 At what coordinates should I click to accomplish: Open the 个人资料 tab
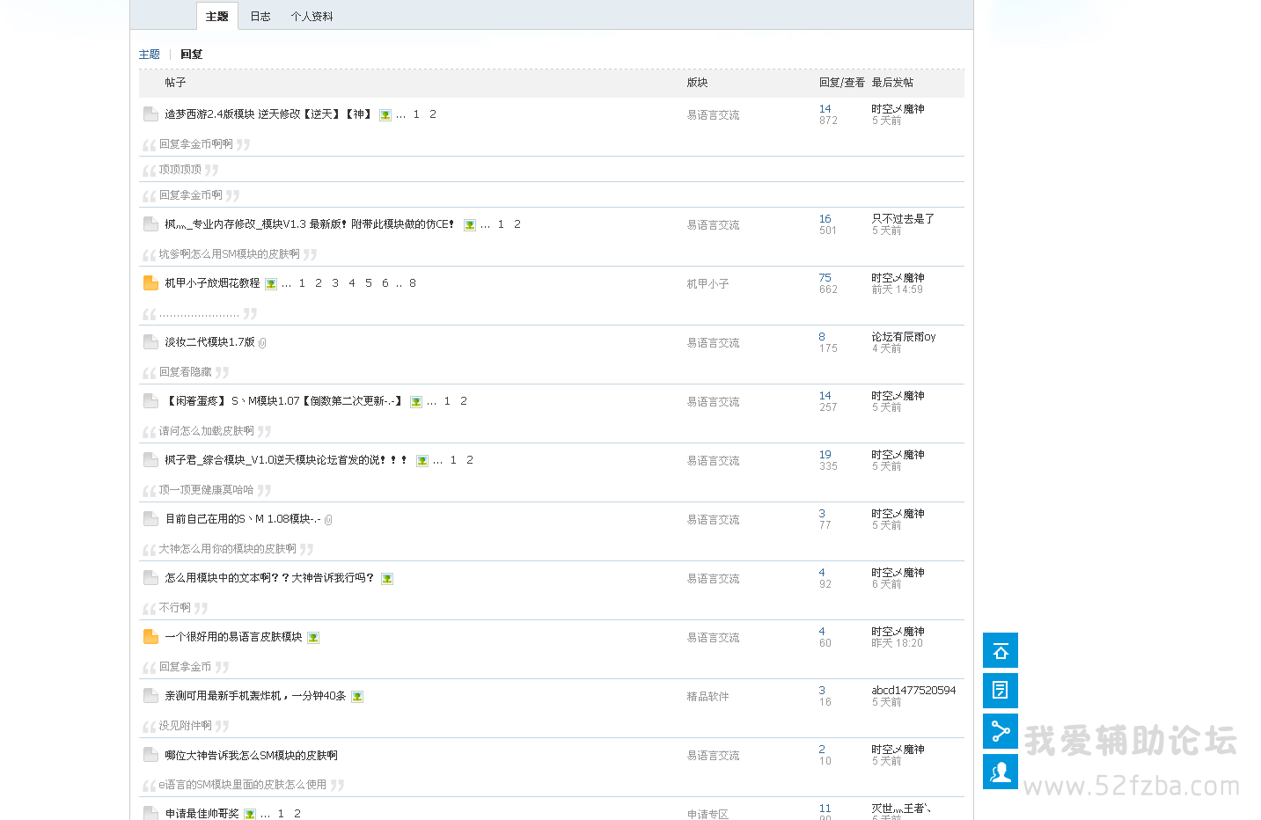coord(312,17)
